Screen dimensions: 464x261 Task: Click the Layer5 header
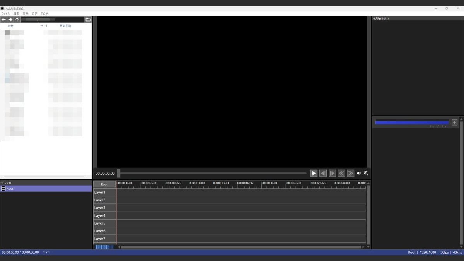pyautogui.click(x=105, y=223)
